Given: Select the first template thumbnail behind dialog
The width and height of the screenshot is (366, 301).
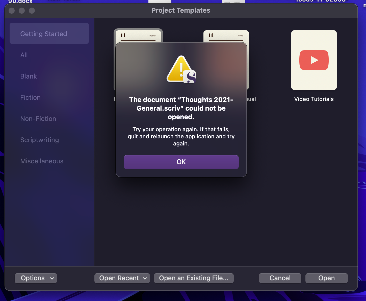Looking at the screenshot, I should 138,36.
